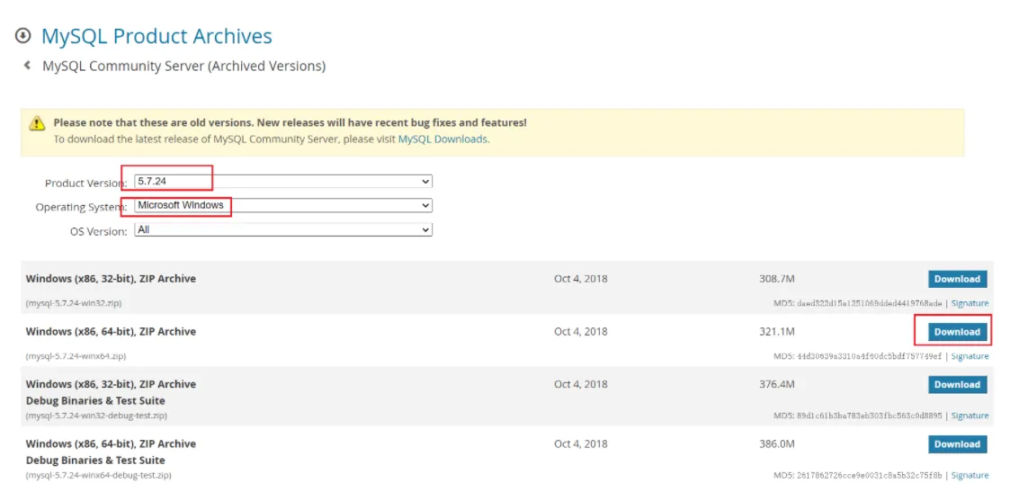The width and height of the screenshot is (1010, 492).
Task: Expand the OS Version dropdown
Action: coord(282,230)
